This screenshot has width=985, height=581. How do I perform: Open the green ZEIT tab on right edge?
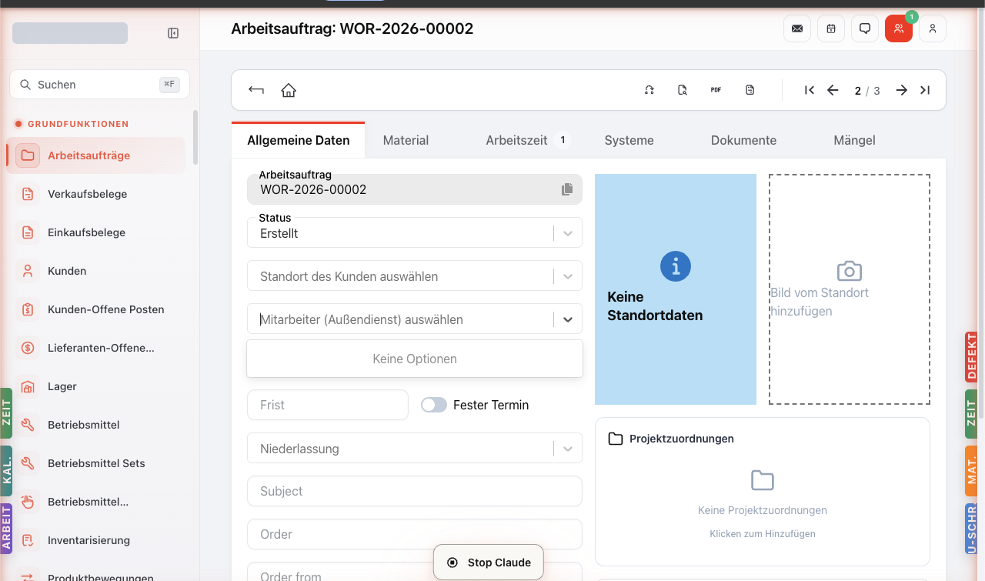click(x=971, y=414)
